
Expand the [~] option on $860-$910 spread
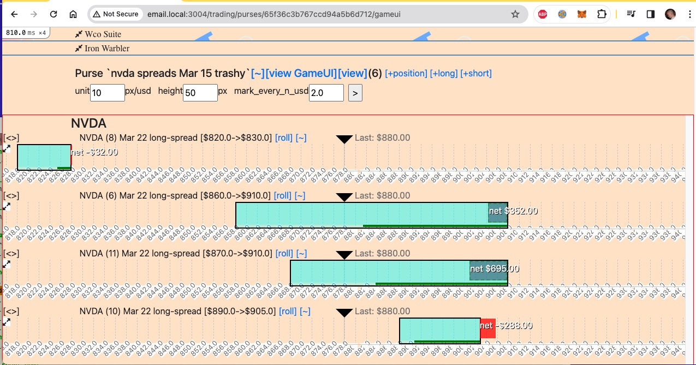300,195
